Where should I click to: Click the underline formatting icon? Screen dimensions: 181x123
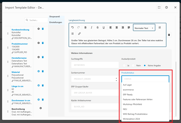[103, 28]
